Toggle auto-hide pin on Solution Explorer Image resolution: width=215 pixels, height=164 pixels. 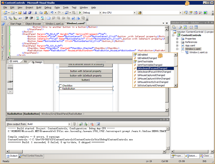point(209,23)
